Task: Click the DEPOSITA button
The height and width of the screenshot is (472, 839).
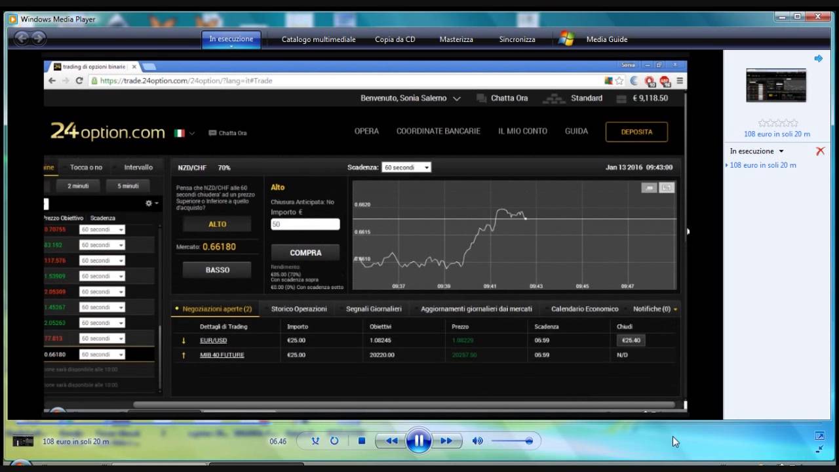Action: [636, 132]
